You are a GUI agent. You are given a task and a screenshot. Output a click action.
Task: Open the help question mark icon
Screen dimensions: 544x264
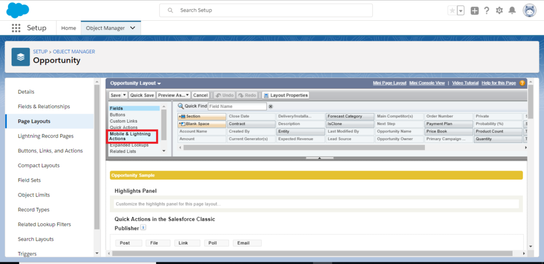click(487, 11)
